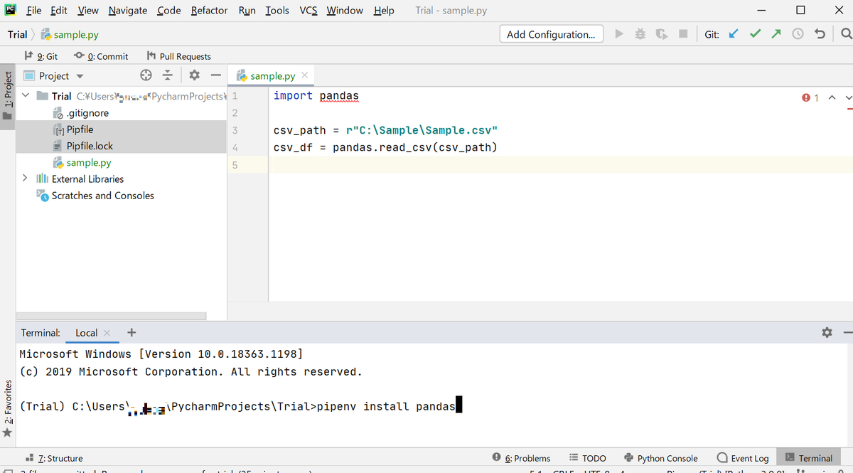
Task: Hide Terminal panel minus icon
Action: [847, 332]
